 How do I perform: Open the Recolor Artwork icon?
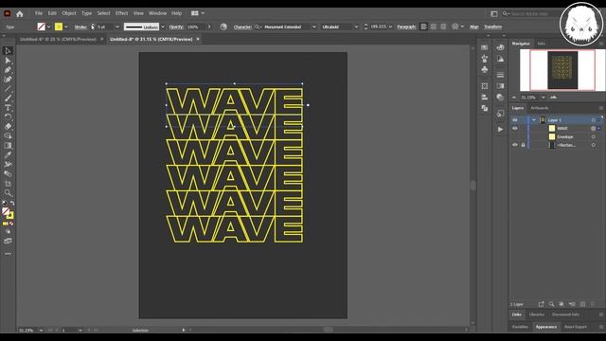click(x=223, y=27)
